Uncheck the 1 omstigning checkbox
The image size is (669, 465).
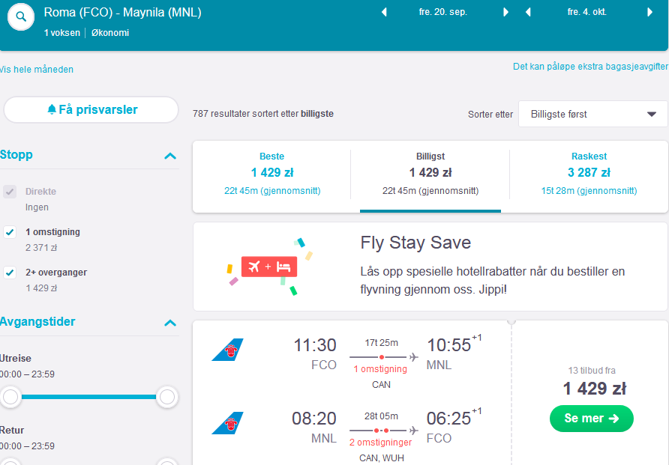(10, 232)
